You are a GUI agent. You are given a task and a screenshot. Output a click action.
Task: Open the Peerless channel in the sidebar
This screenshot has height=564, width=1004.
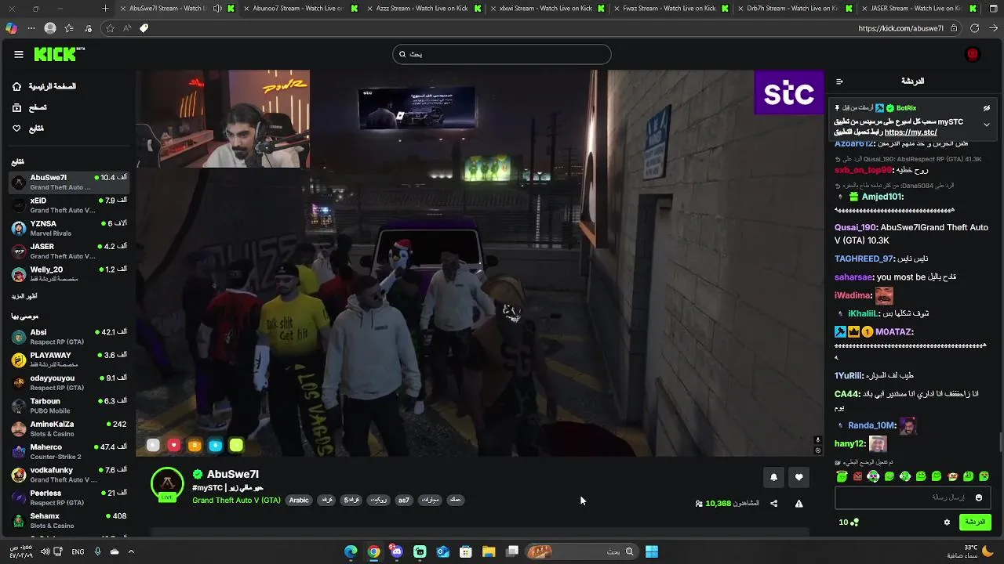(x=69, y=497)
